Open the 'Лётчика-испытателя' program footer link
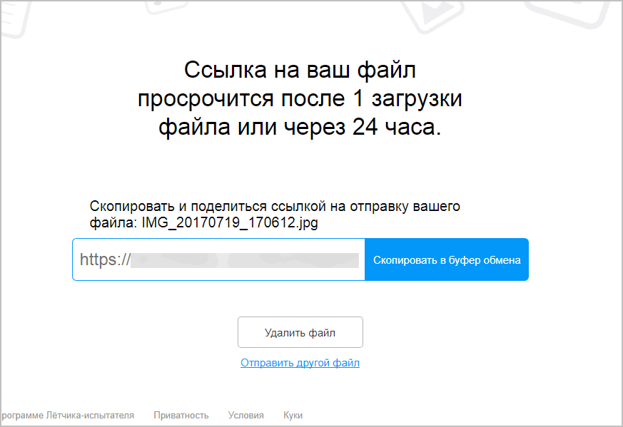The width and height of the screenshot is (623, 427). coord(68,415)
